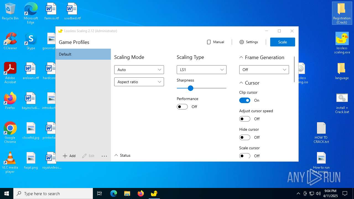Click the Edit profile pencil button

click(x=88, y=156)
